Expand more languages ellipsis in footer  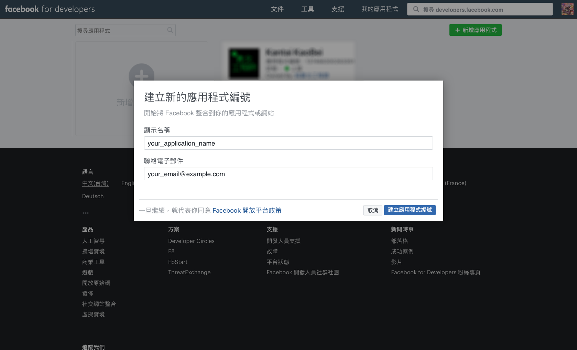click(86, 213)
